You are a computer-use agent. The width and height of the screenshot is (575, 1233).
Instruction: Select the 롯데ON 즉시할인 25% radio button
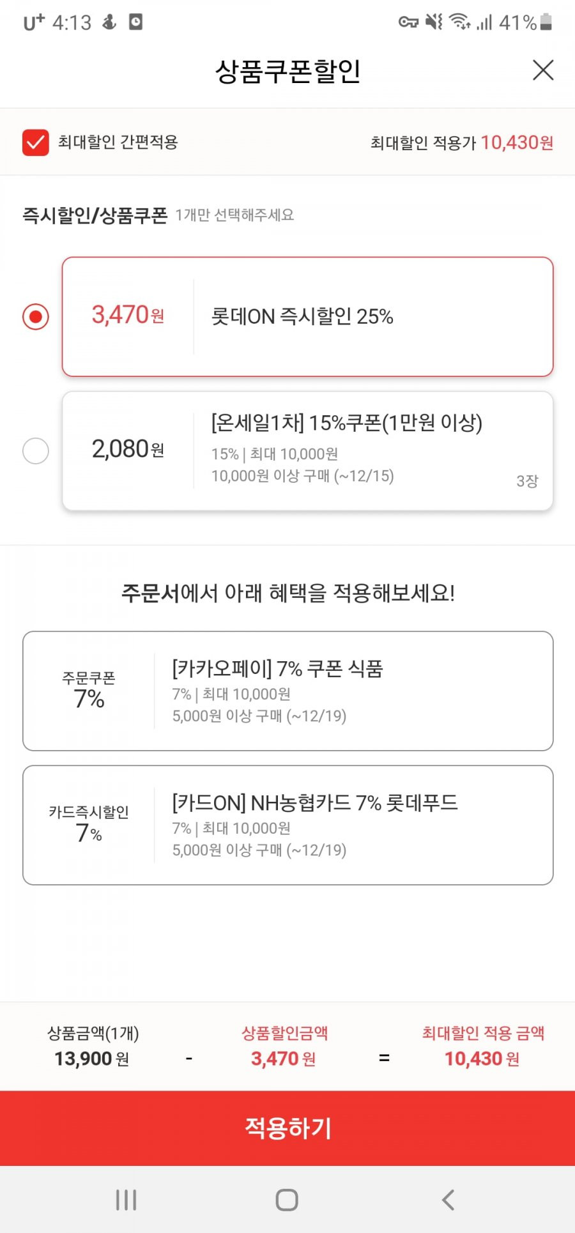(x=36, y=316)
